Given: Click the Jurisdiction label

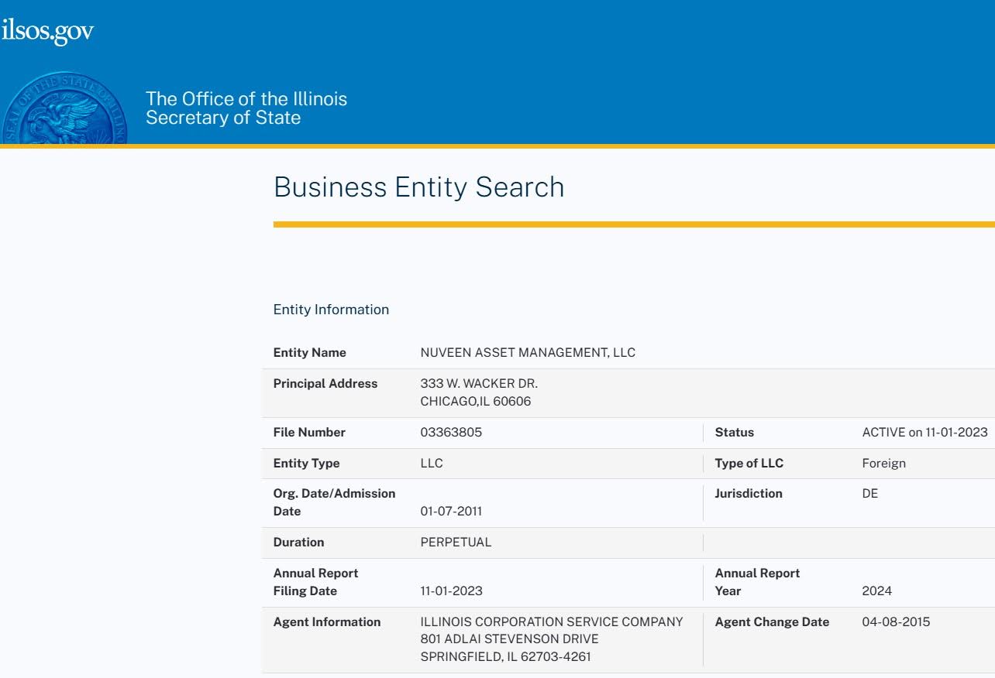Looking at the screenshot, I should [x=749, y=494].
